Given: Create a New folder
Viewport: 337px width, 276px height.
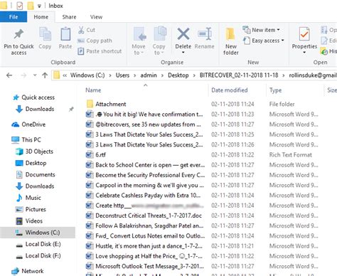Looking at the screenshot, I should 230,41.
